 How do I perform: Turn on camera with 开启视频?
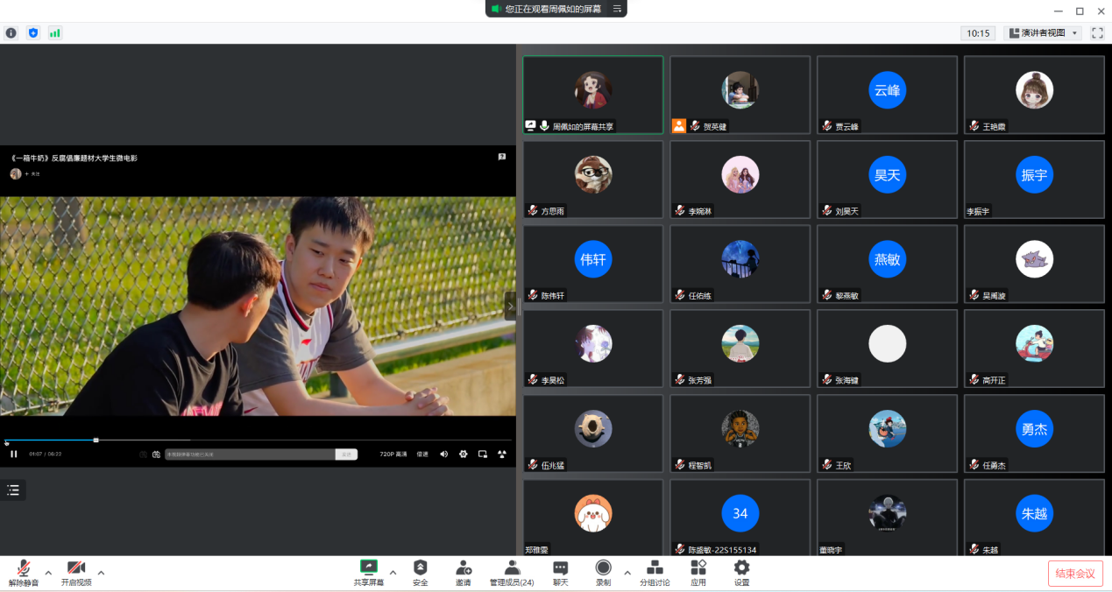coord(76,573)
